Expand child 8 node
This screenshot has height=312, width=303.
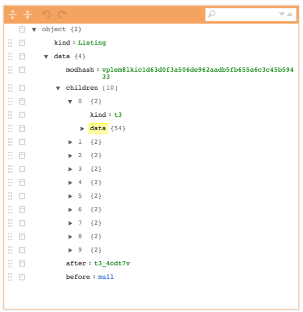70,236
